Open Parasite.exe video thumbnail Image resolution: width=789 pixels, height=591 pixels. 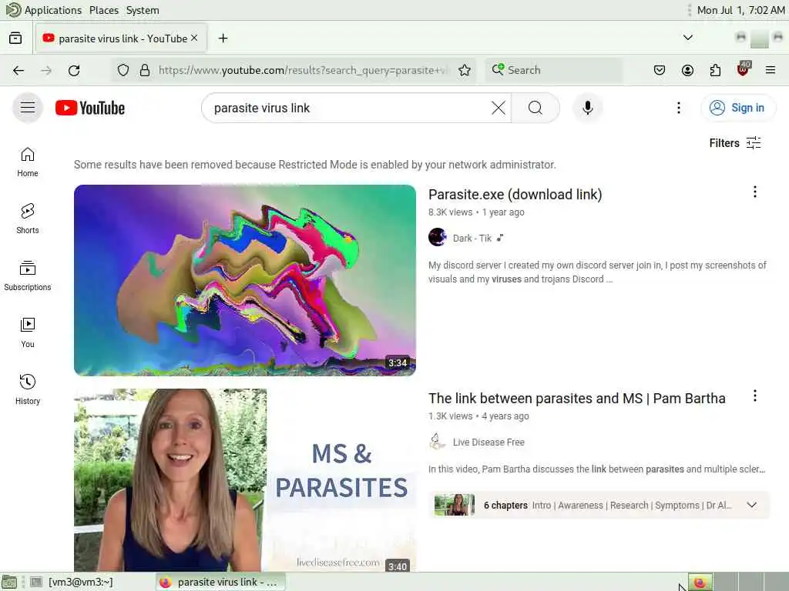tap(244, 280)
